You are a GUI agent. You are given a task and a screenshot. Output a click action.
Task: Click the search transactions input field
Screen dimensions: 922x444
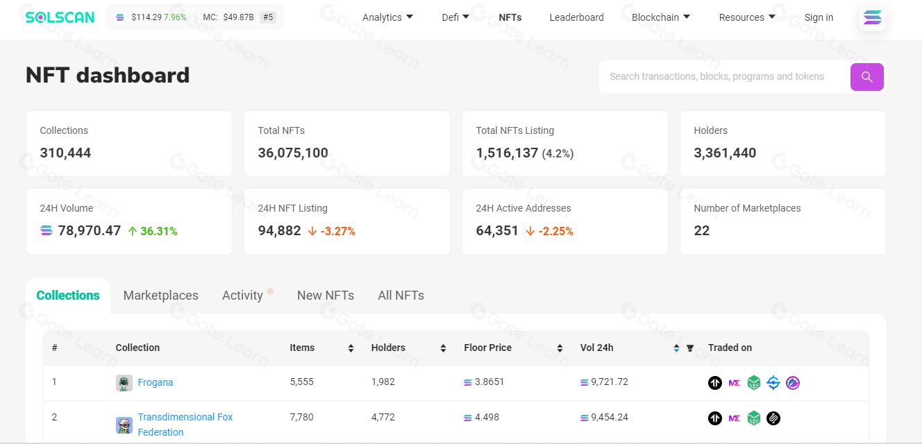click(x=722, y=77)
